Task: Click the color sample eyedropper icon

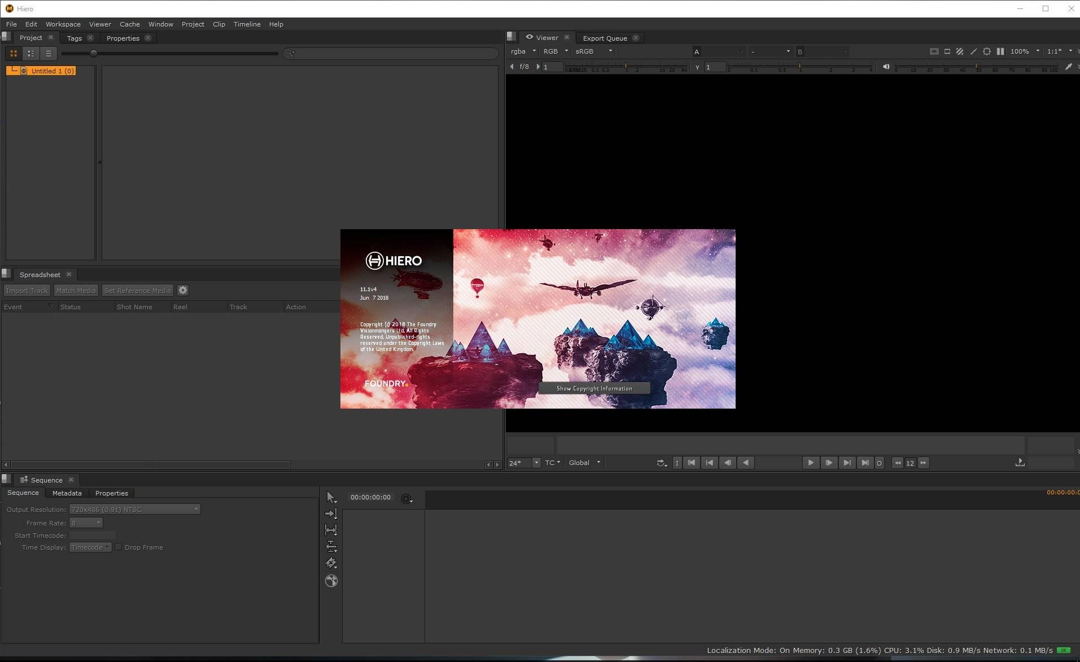Action: point(1068,67)
